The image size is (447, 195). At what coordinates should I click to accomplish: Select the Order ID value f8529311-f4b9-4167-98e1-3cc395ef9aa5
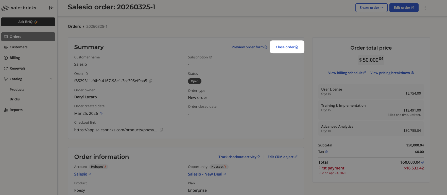click(111, 81)
